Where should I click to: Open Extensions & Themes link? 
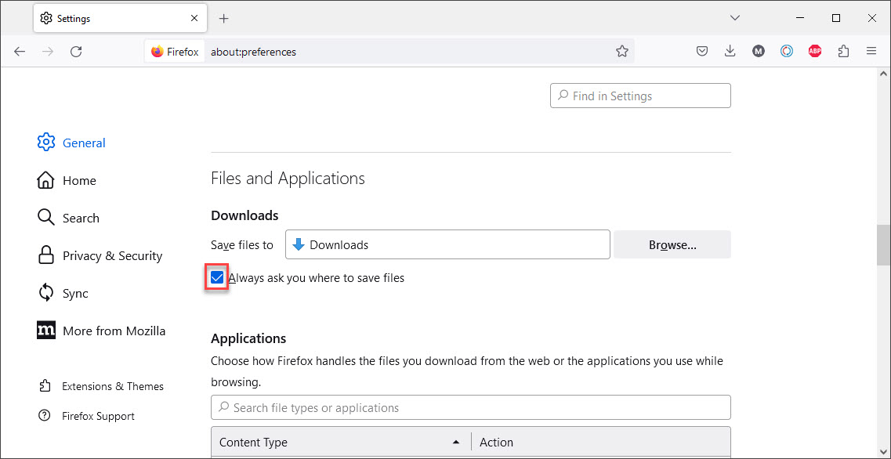[112, 387]
